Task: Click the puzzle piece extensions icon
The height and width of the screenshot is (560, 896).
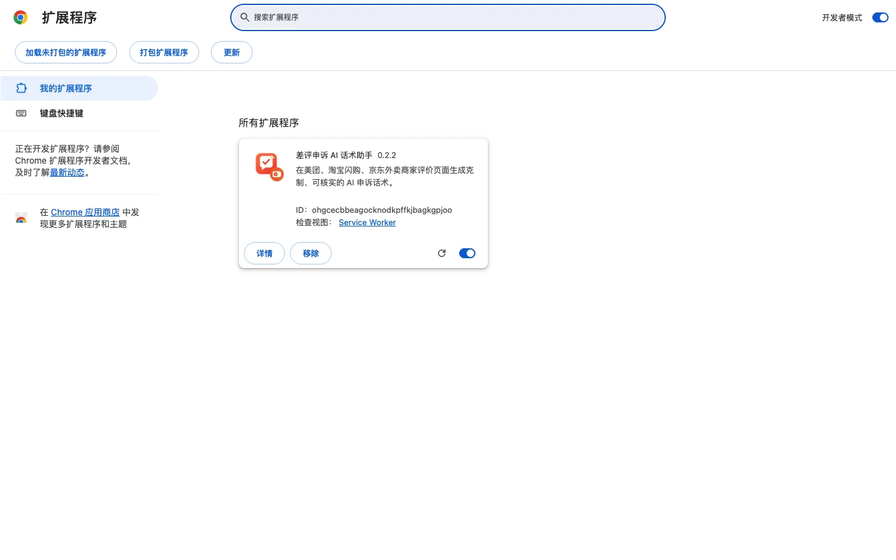Action: point(21,88)
